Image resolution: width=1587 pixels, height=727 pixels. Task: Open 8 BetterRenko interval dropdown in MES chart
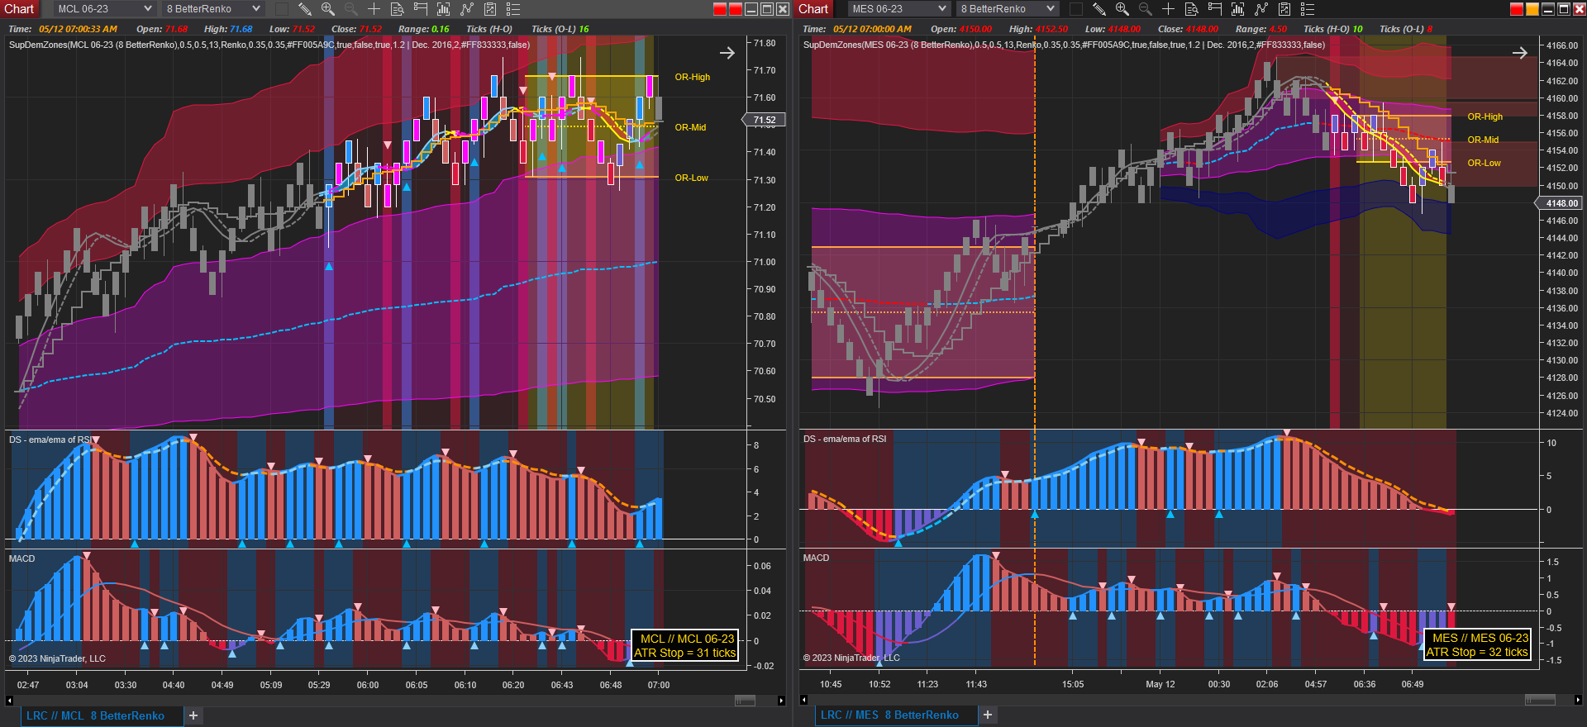tap(1008, 9)
